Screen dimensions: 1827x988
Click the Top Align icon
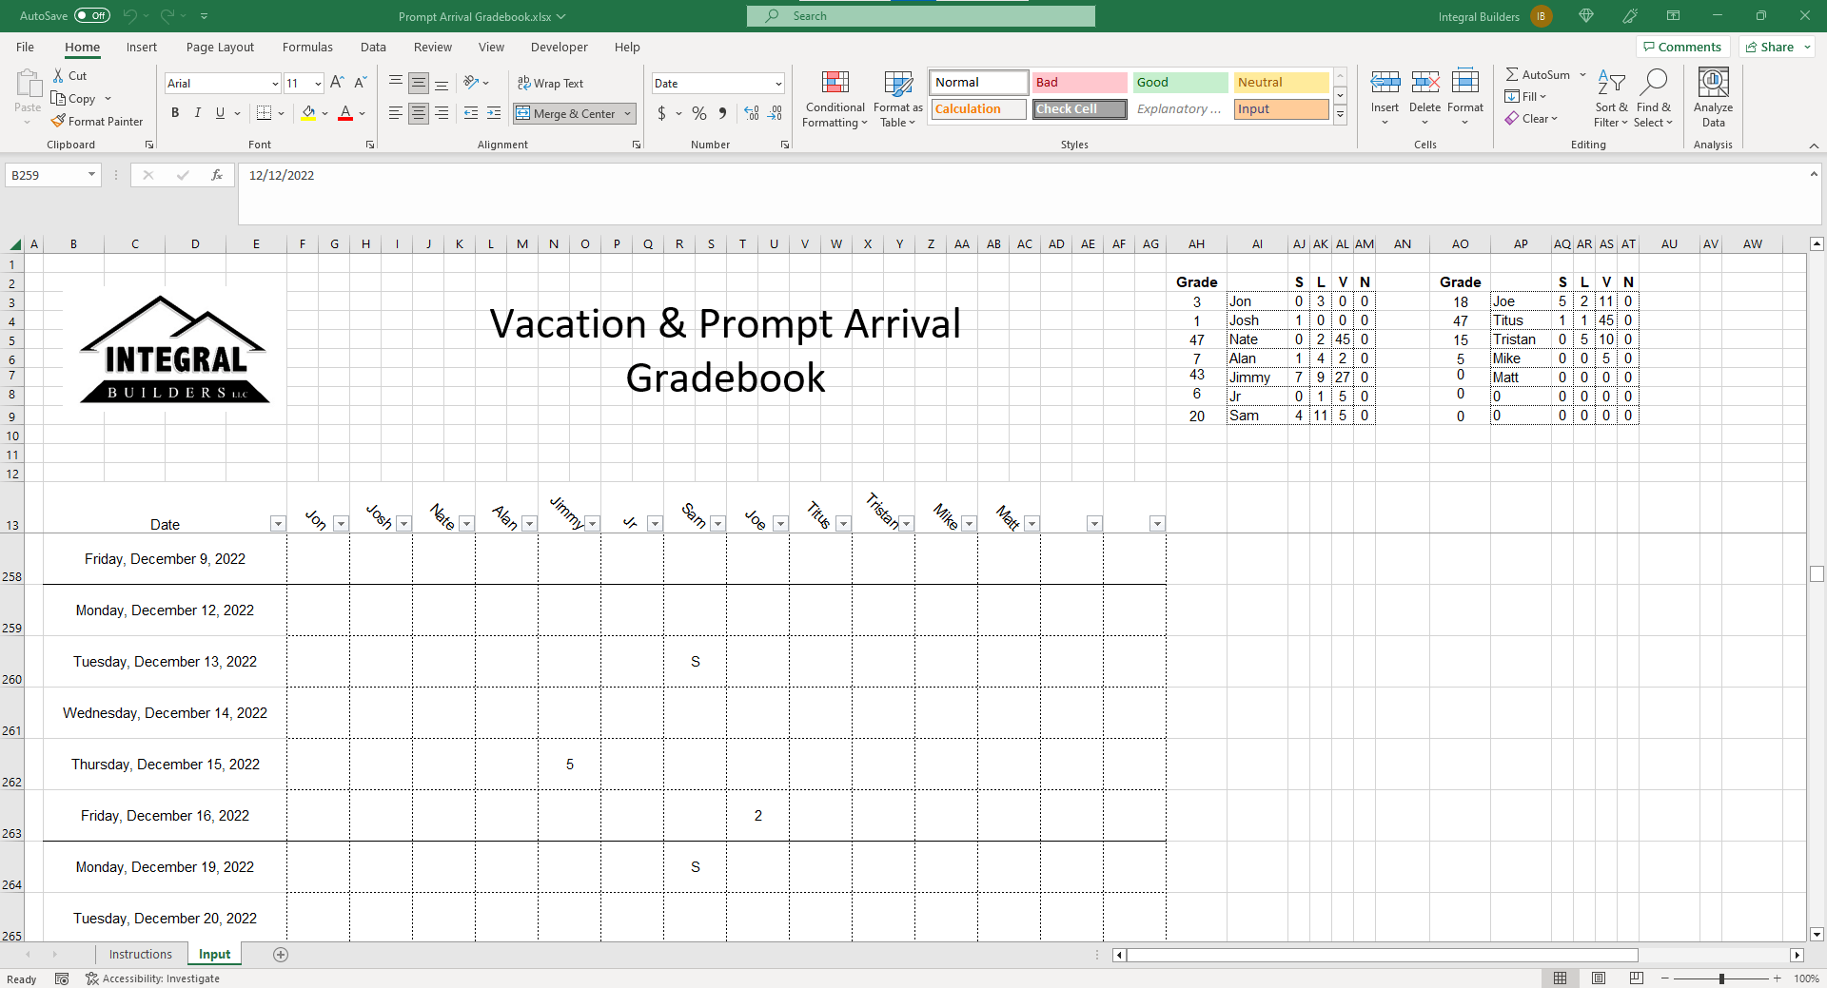(x=396, y=83)
